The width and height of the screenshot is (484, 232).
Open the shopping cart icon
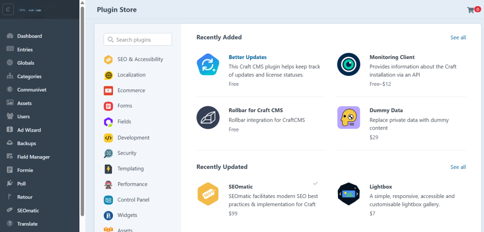tap(471, 10)
